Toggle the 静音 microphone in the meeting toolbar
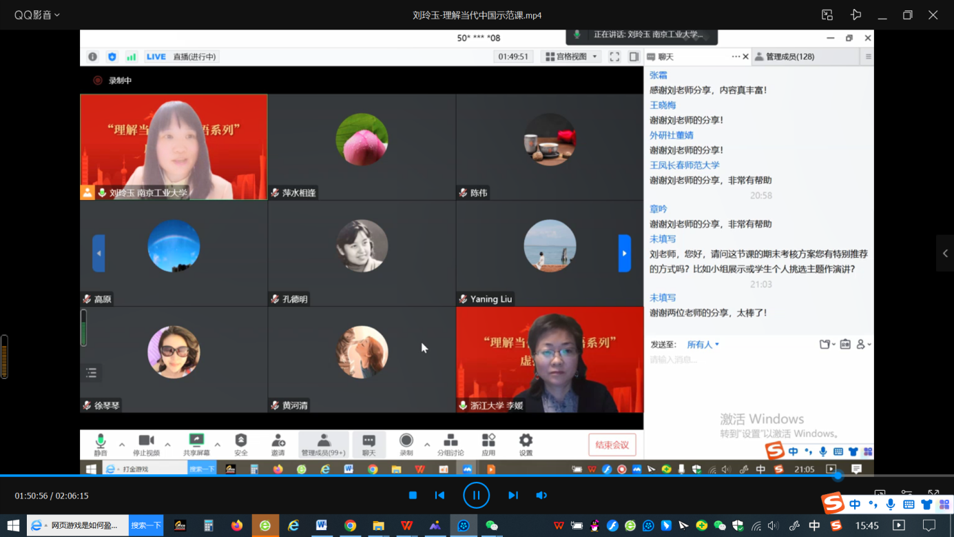The image size is (954, 537). tap(101, 445)
